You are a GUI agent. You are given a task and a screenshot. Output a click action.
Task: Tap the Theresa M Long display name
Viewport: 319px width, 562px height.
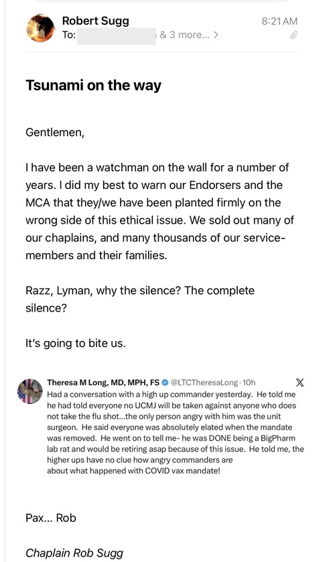coord(103,382)
